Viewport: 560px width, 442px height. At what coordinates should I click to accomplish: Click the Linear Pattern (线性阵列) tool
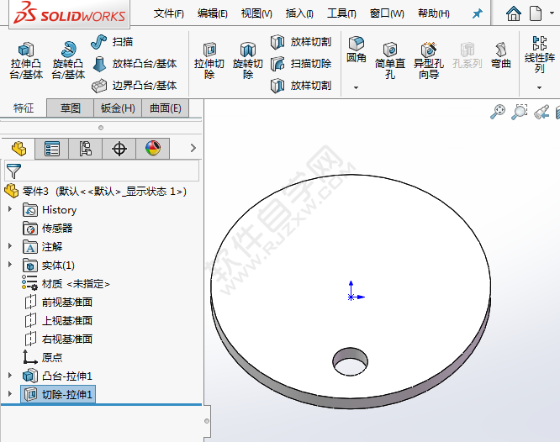(x=540, y=55)
